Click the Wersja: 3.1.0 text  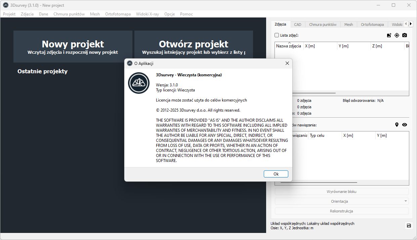167,85
